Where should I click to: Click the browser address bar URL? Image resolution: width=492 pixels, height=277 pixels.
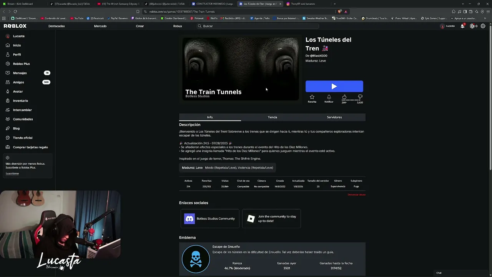point(182,12)
